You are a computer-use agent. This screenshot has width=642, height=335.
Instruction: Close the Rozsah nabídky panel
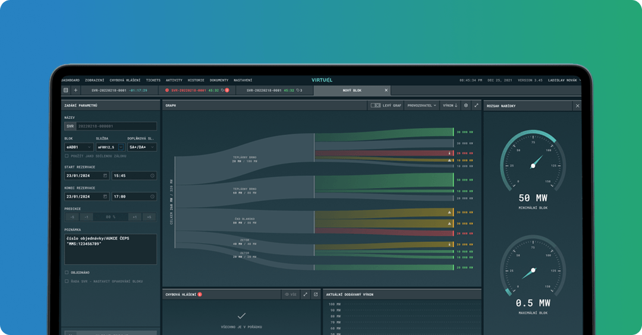tap(577, 106)
